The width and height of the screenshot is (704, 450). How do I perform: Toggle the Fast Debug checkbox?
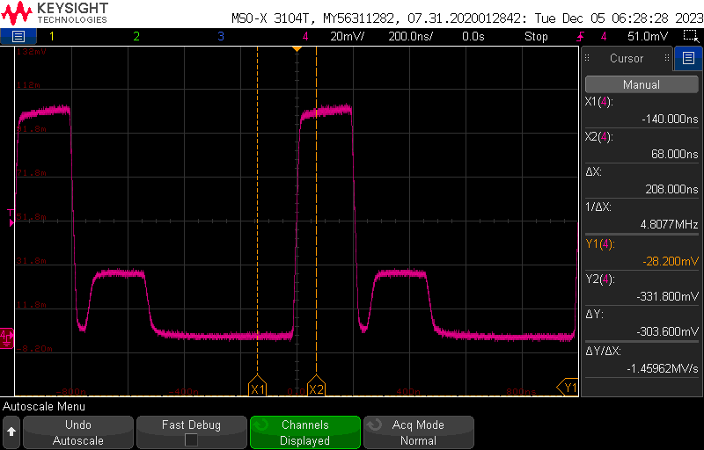pos(191,440)
